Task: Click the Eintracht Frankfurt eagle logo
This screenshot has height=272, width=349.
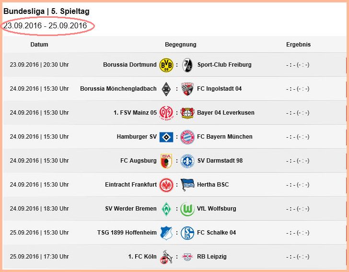Action: click(x=166, y=185)
